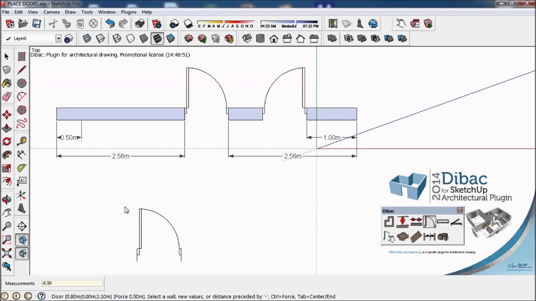This screenshot has width=536, height=301.
Task: Choose Dibac door tool icon
Action: coord(429,222)
